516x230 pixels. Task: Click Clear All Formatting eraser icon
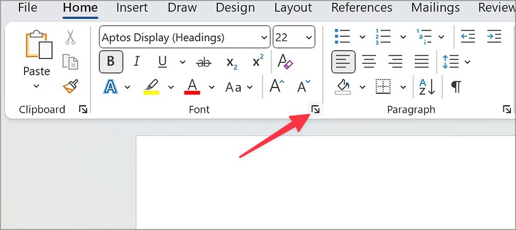click(285, 62)
